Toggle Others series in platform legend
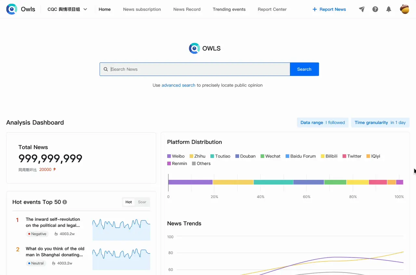416x275 pixels. coord(201,164)
